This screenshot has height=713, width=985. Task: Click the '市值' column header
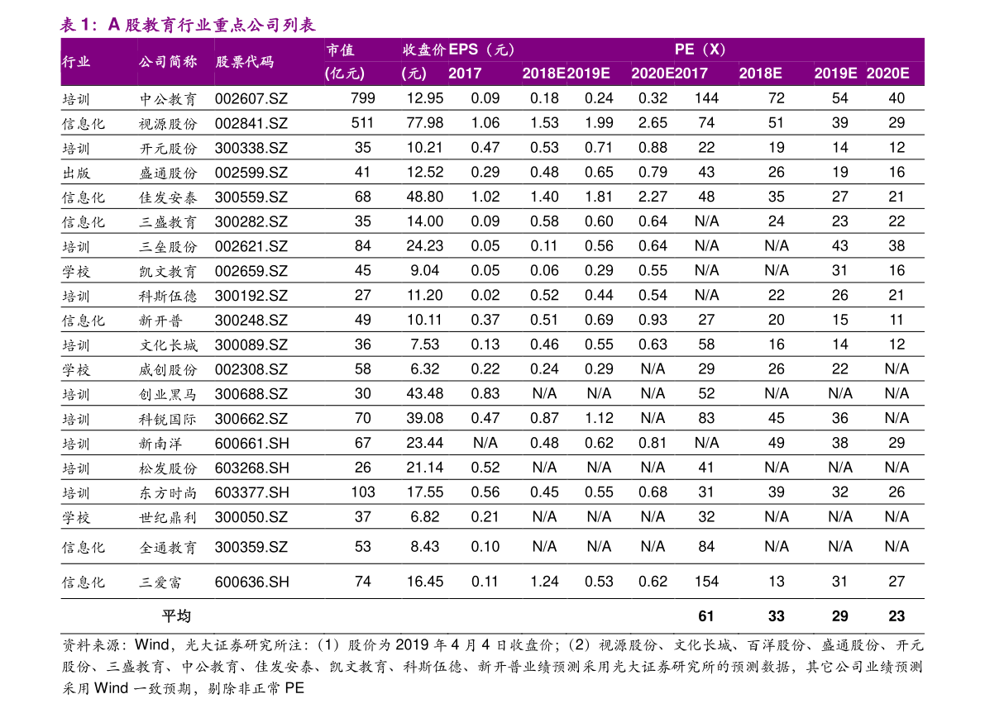click(340, 50)
